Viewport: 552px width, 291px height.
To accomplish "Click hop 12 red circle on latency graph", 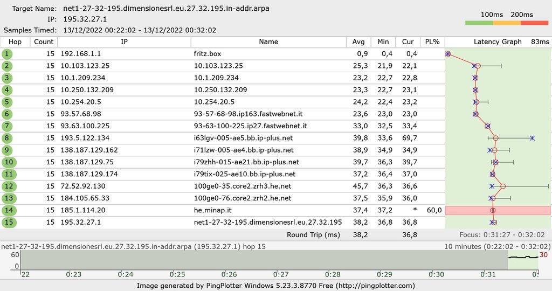I will coord(503,186).
